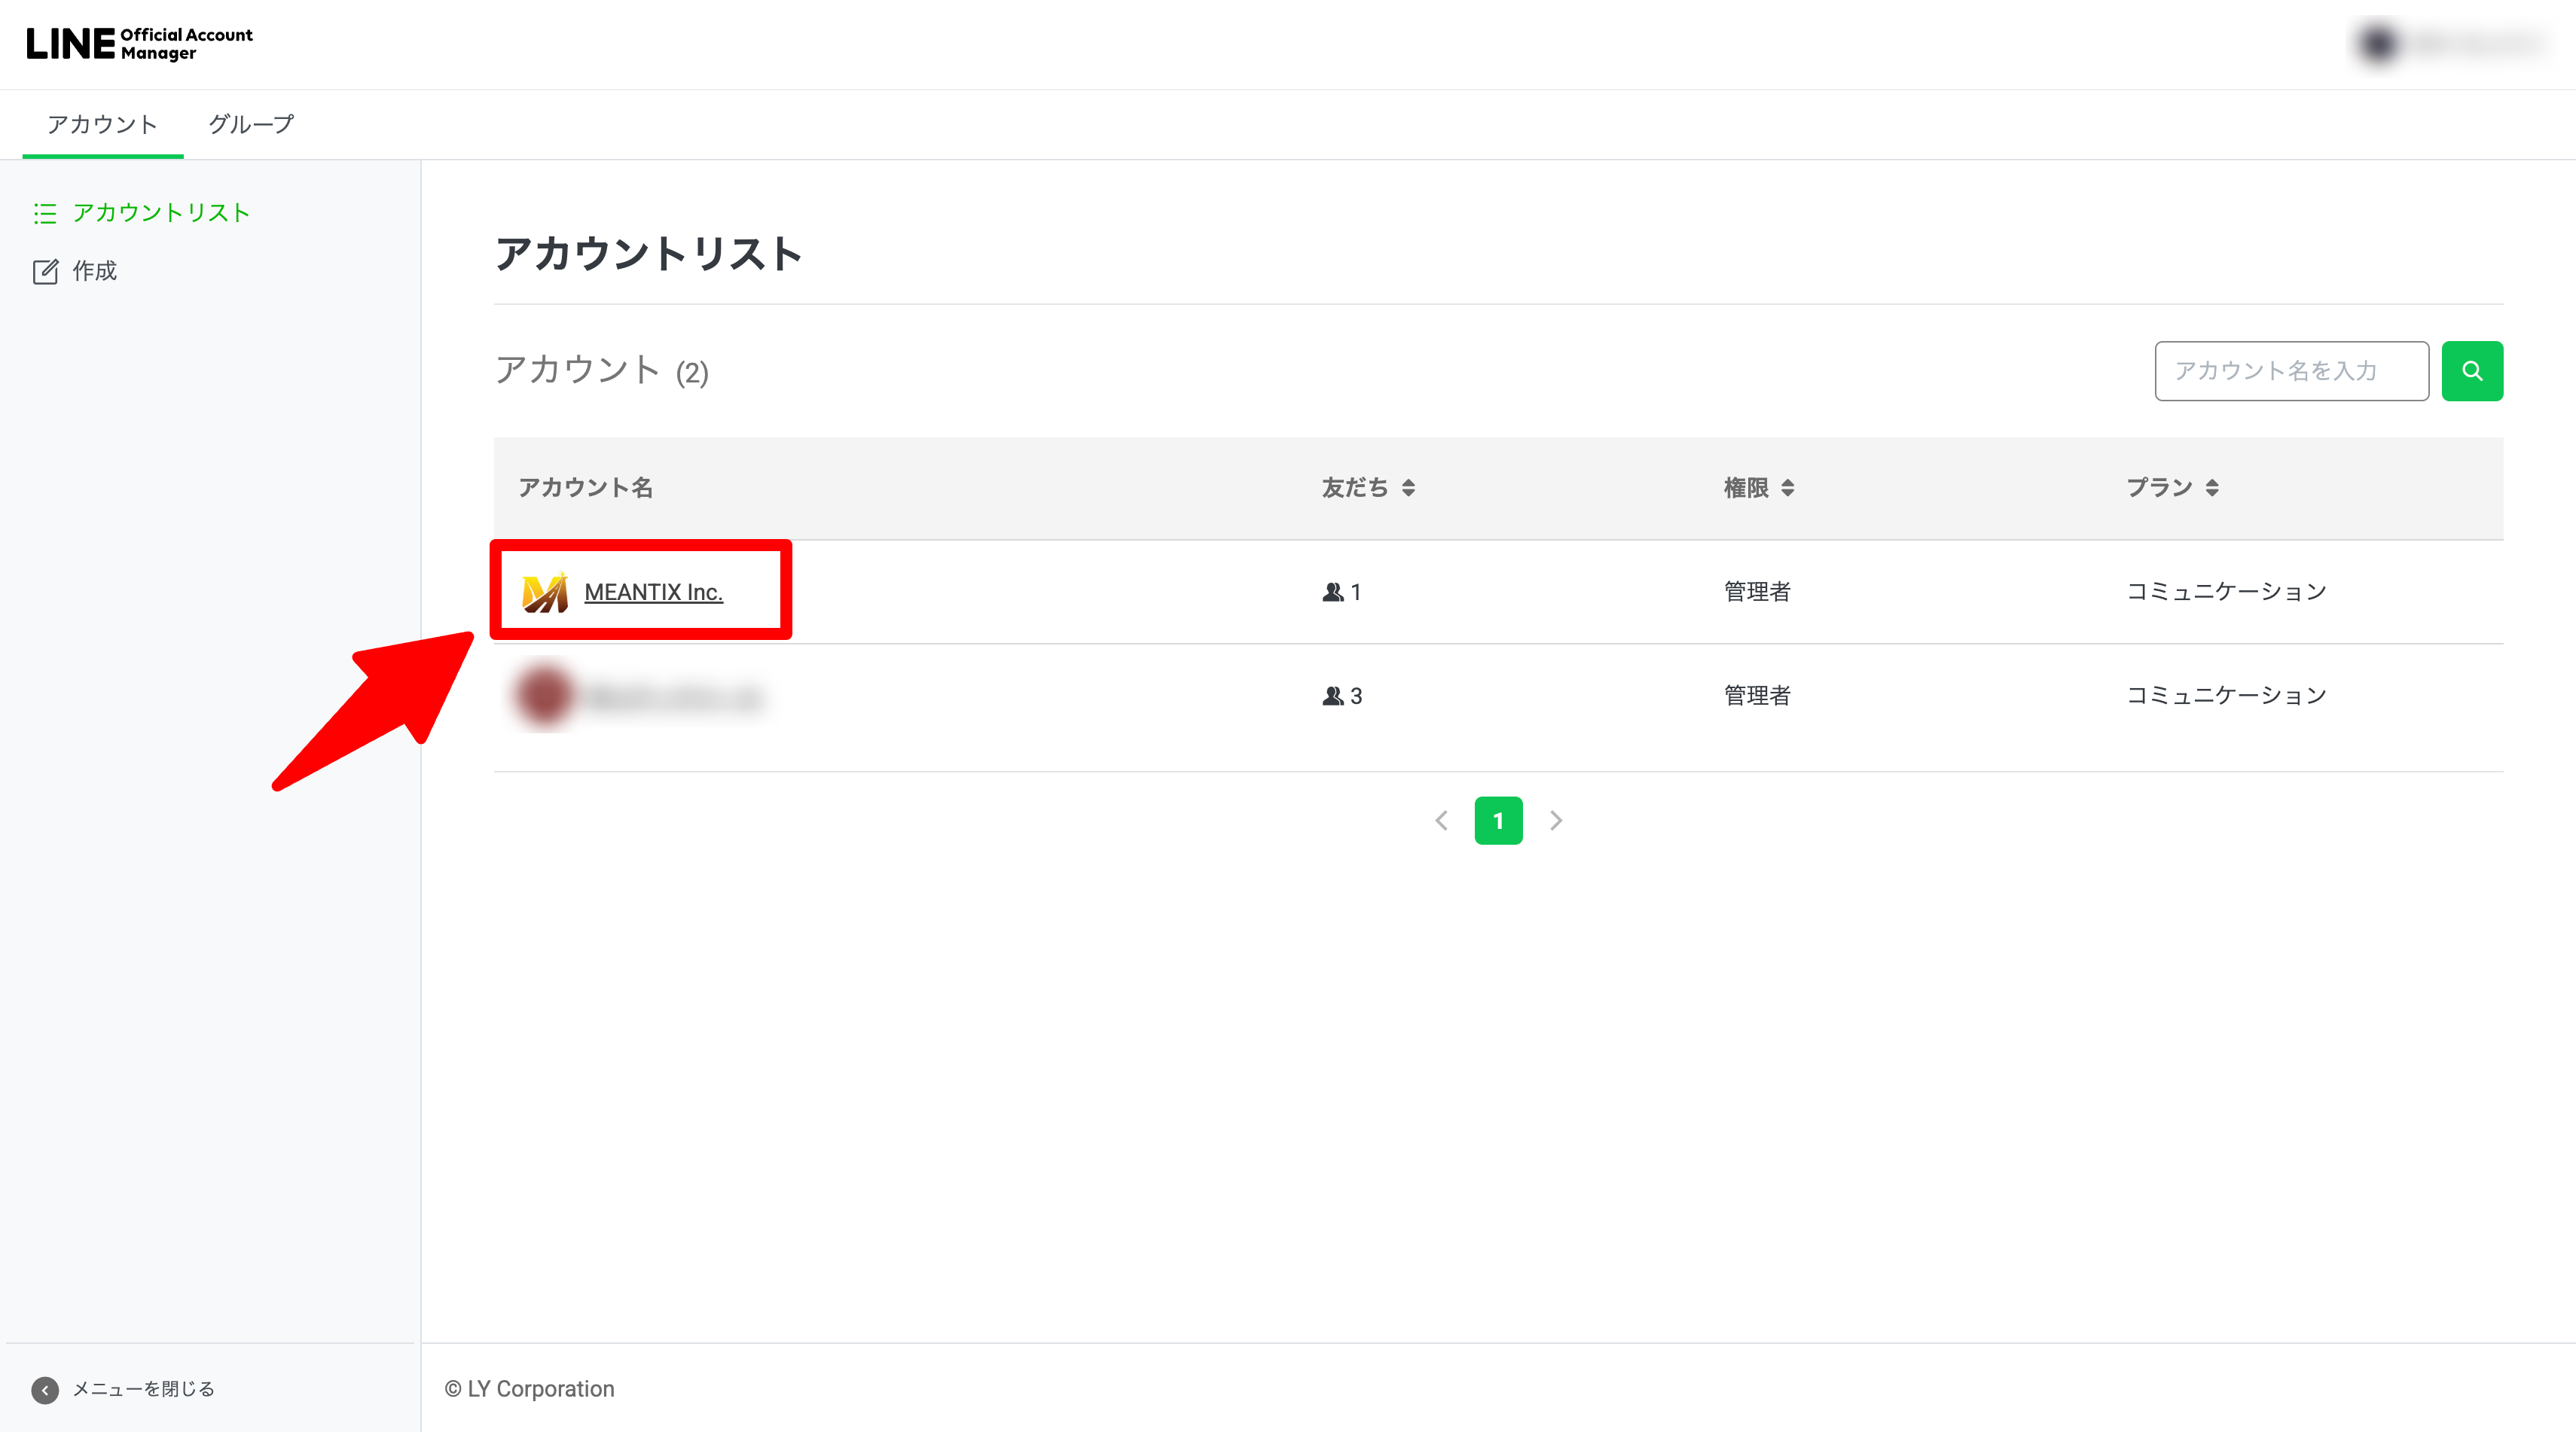Open the blurred second account row
Viewport: 2576px width, 1432px height.
[641, 696]
